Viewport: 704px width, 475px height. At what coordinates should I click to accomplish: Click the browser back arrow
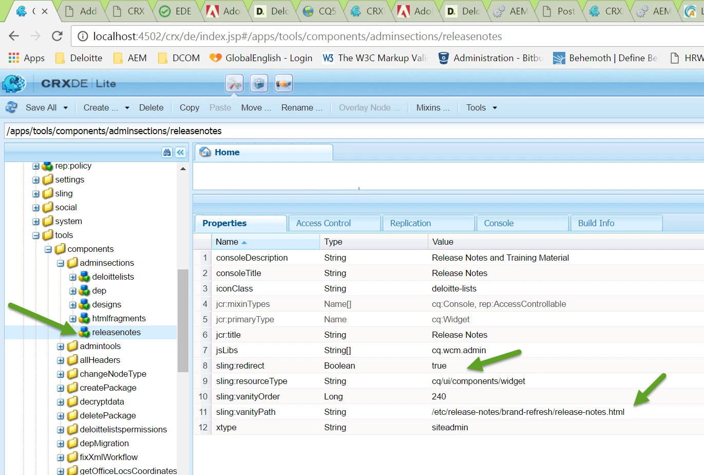(14, 36)
